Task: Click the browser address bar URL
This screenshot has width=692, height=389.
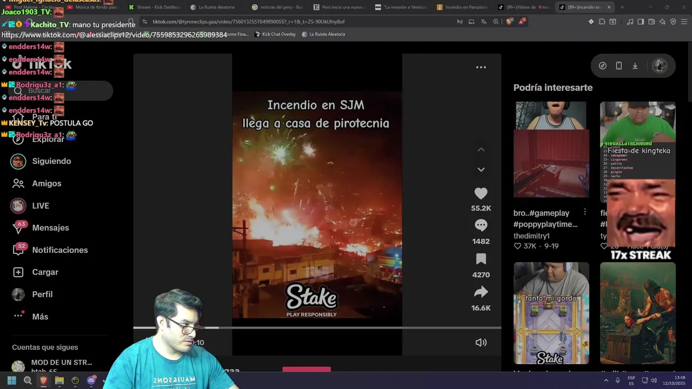Action: point(249,22)
